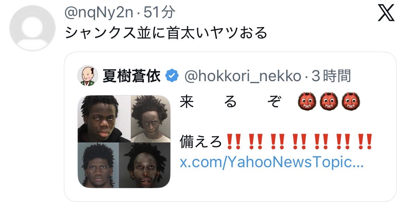Click the last red ogre emoji

click(x=351, y=101)
